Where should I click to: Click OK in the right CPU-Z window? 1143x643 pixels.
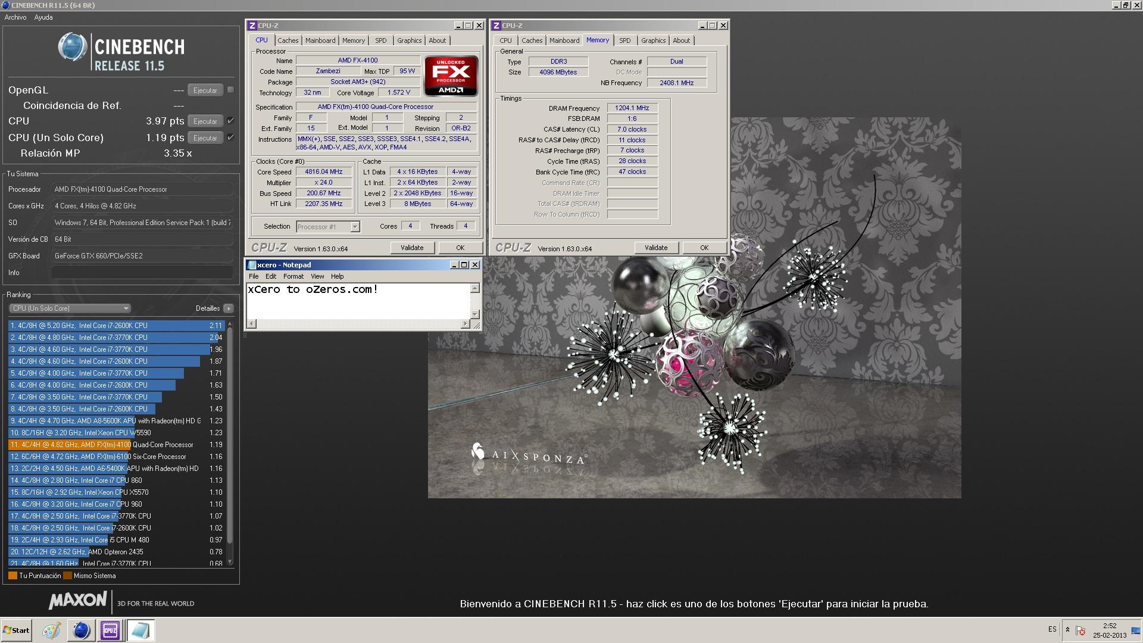point(704,248)
